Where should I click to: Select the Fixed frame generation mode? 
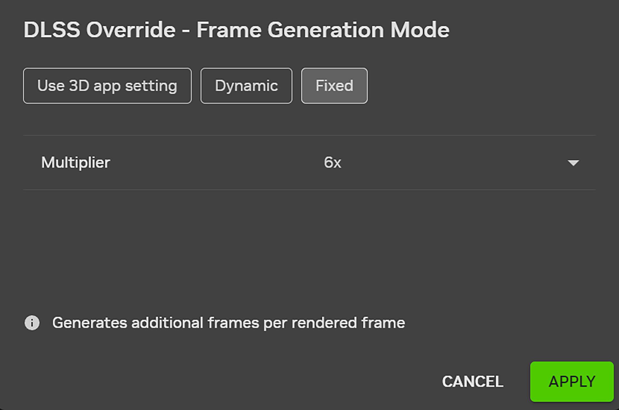[x=334, y=86]
